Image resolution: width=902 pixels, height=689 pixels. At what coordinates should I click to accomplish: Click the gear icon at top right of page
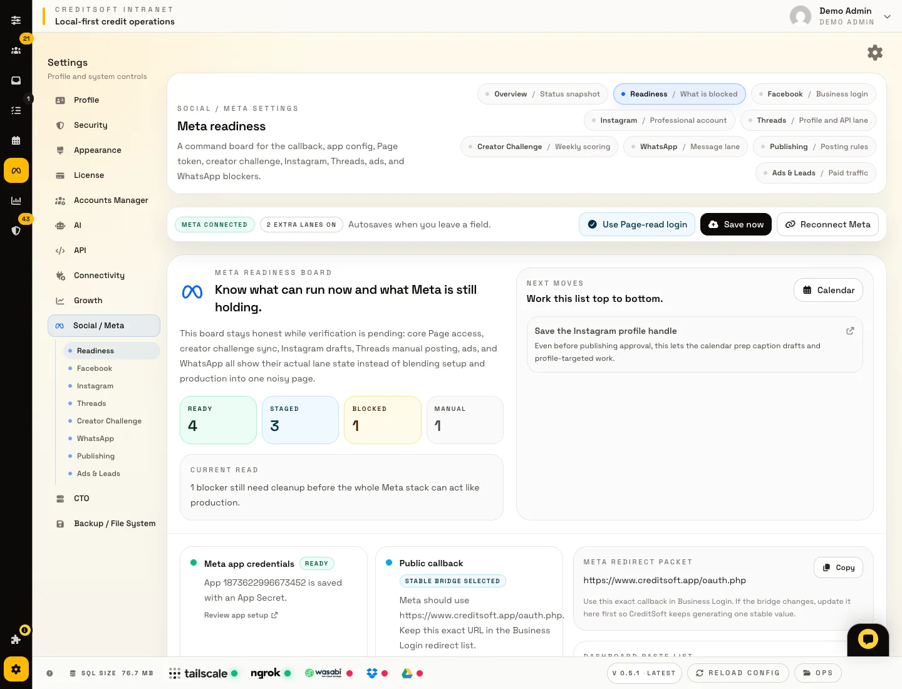[874, 53]
